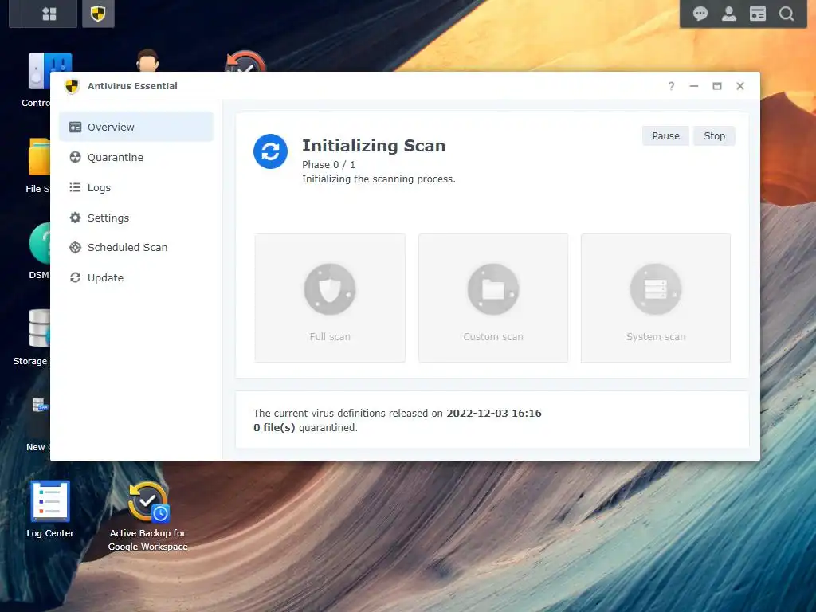816x612 pixels.
Task: Pause the running scan
Action: 665,135
